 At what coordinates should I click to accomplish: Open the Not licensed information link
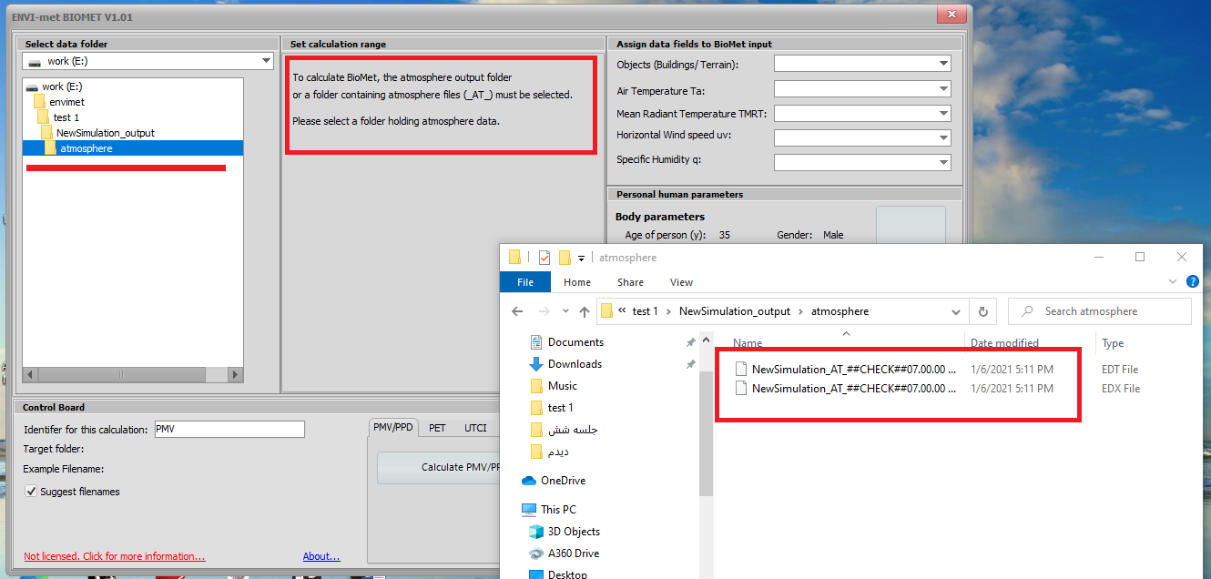pos(115,556)
